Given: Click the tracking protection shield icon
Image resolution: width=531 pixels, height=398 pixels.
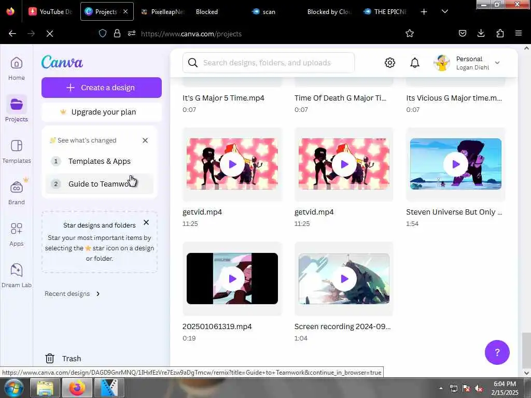Looking at the screenshot, I should pyautogui.click(x=103, y=33).
